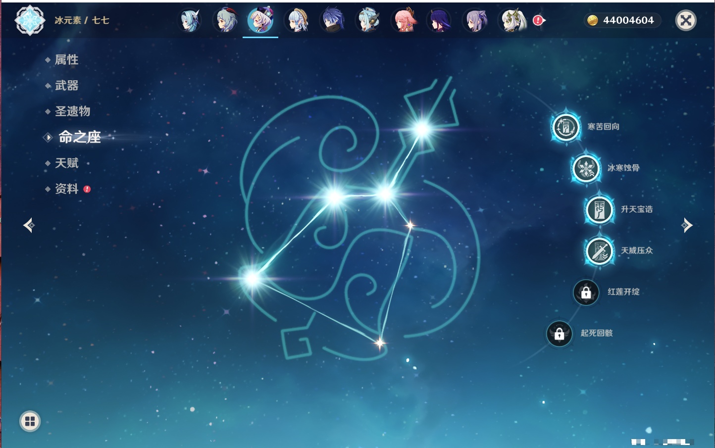715x448 pixels.
Task: Open the 冰寒蚀骨 snowflake constellation icon
Action: 586,168
